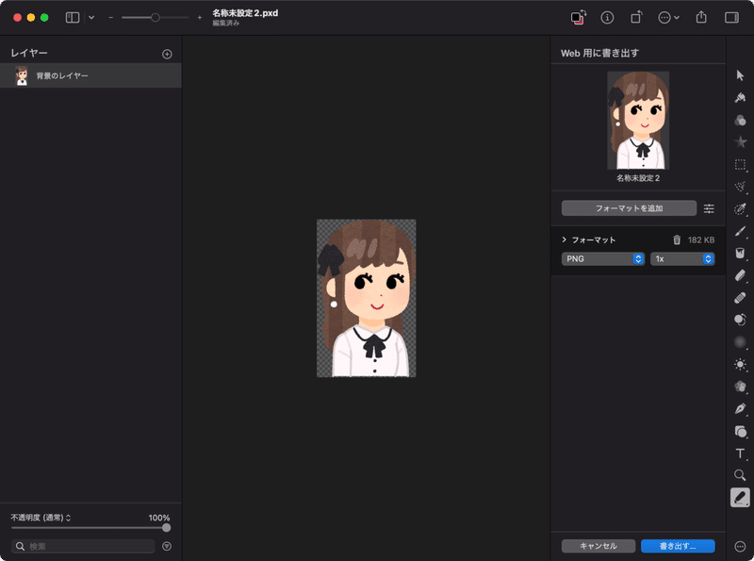Open the 不透明度 (通常) blend mode popup
The height and width of the screenshot is (561, 754).
[x=41, y=518]
